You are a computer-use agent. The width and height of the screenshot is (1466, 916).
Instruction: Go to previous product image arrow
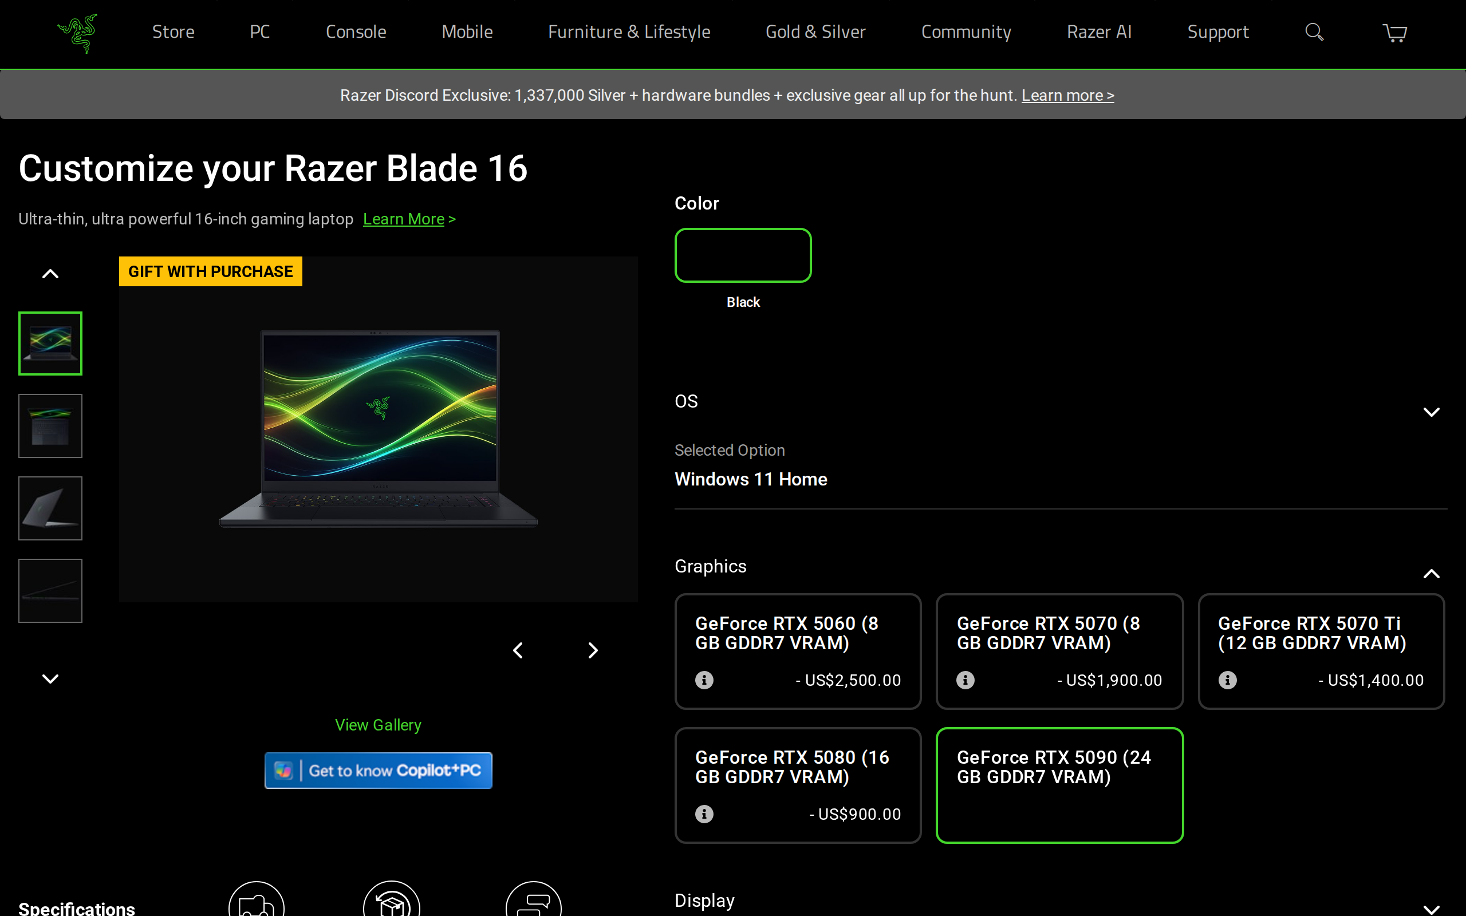[x=518, y=650]
